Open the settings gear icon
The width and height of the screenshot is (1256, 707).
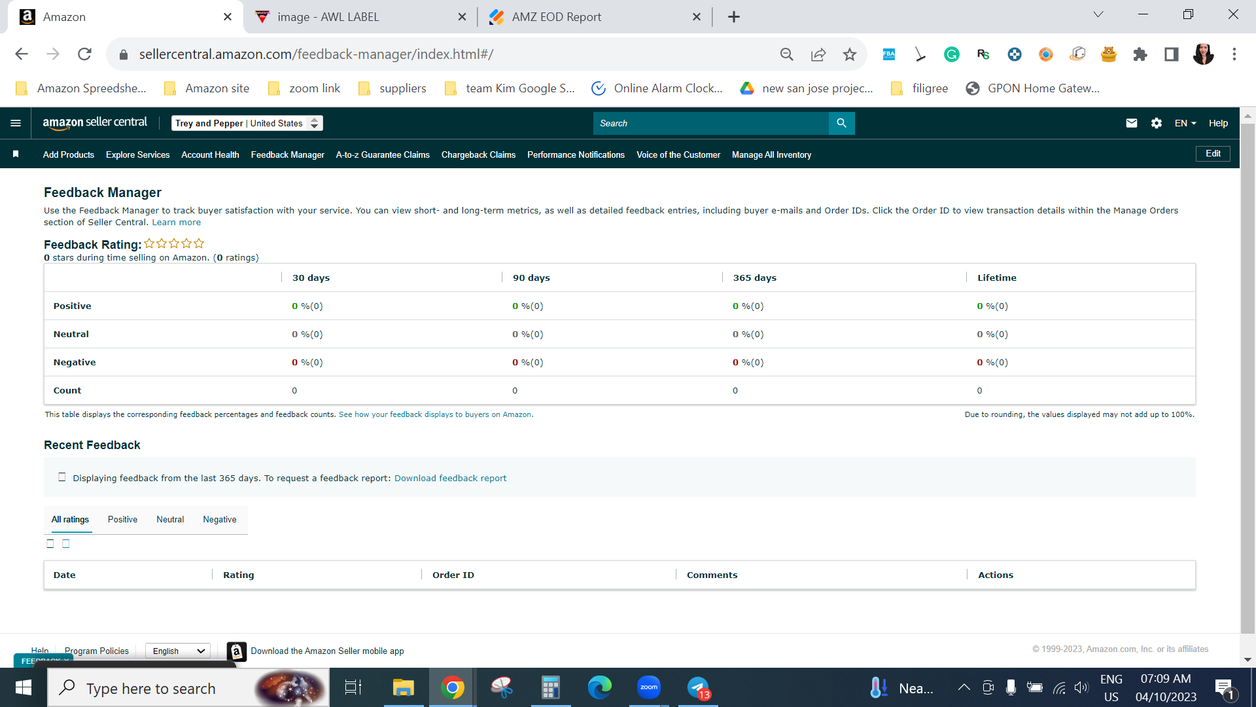(x=1156, y=123)
